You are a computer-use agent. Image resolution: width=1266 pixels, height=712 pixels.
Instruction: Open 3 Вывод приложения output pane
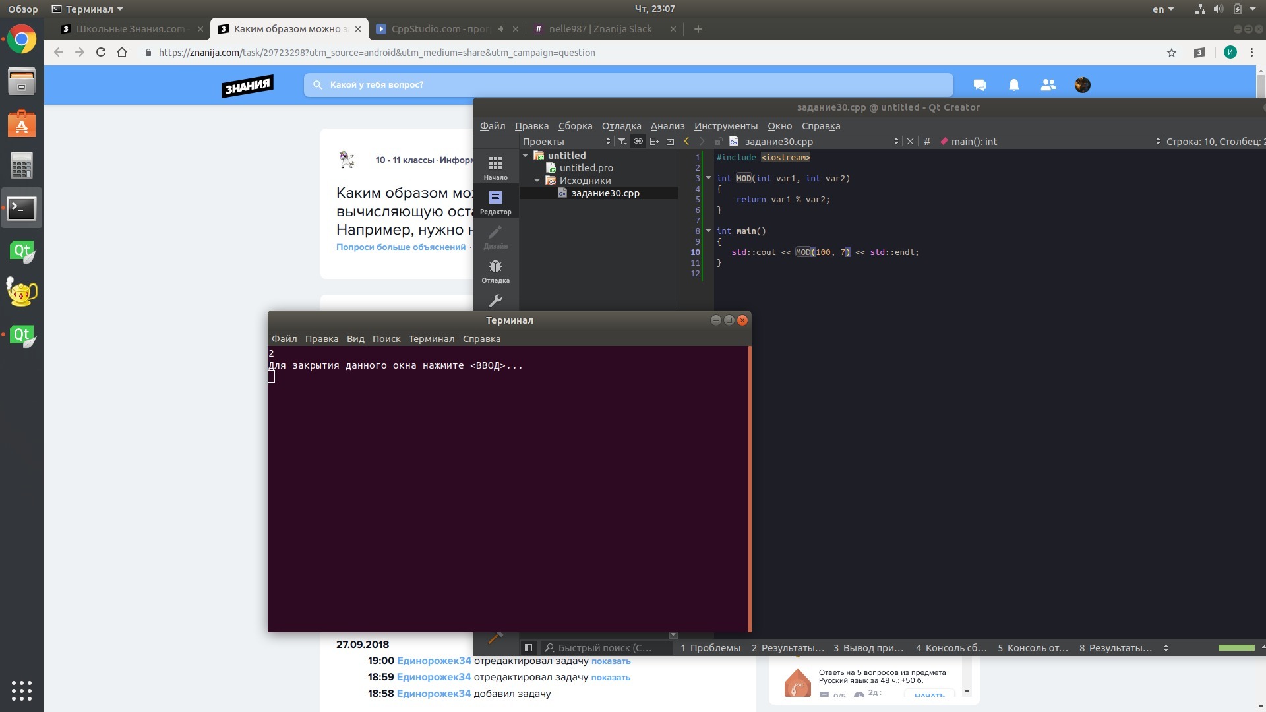[x=868, y=648]
